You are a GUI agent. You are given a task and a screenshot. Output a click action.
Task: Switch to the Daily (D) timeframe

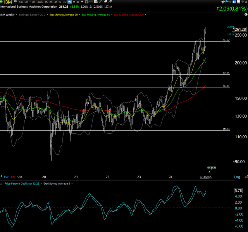[x=60, y=2]
